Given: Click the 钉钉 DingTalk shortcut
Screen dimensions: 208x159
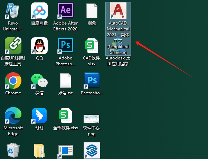Looking at the screenshot, I should tap(39, 115).
